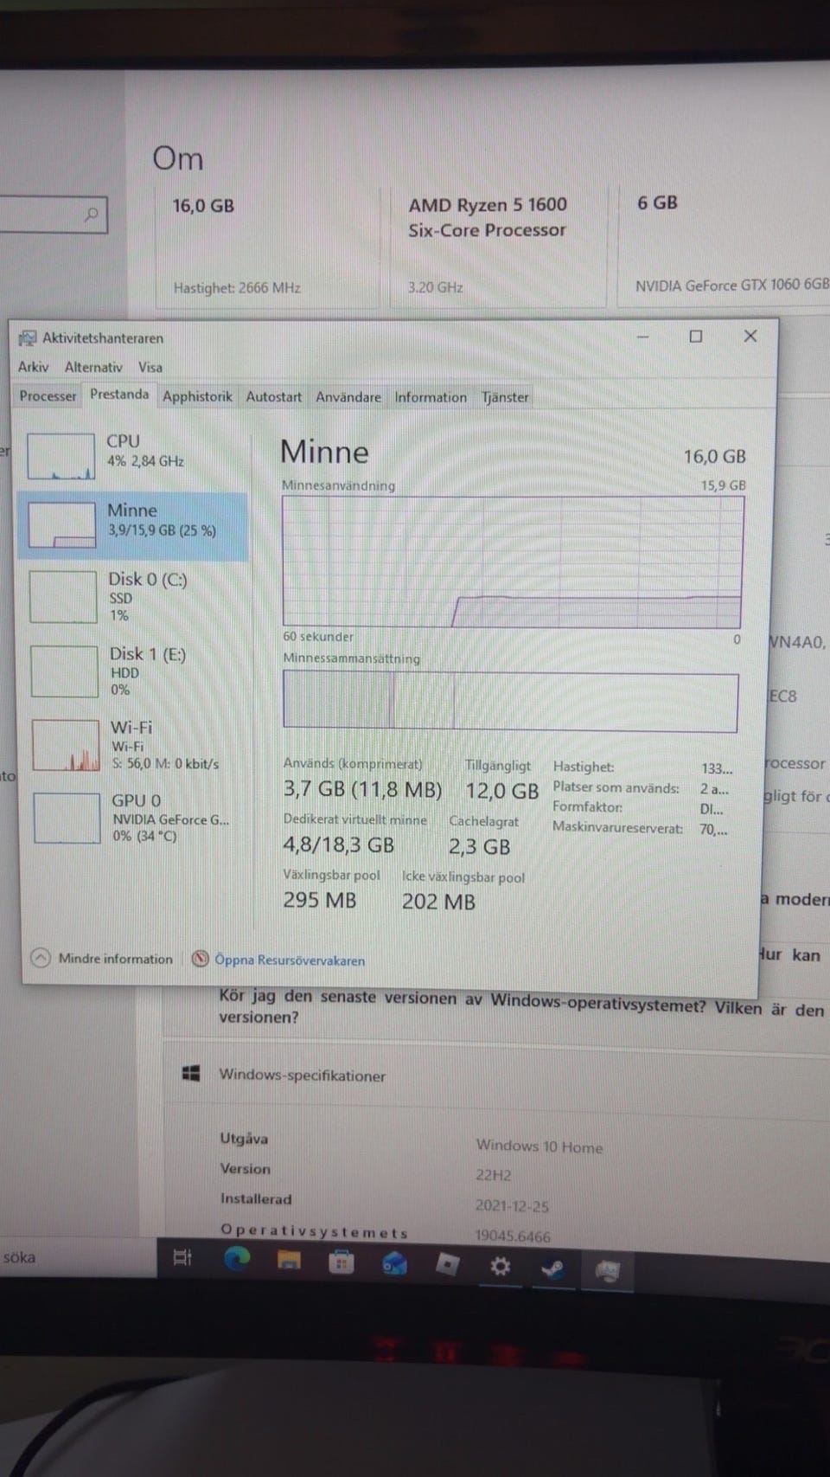This screenshot has height=1477, width=830.
Task: Open the Settings gear in the taskbar
Action: pos(500,1267)
